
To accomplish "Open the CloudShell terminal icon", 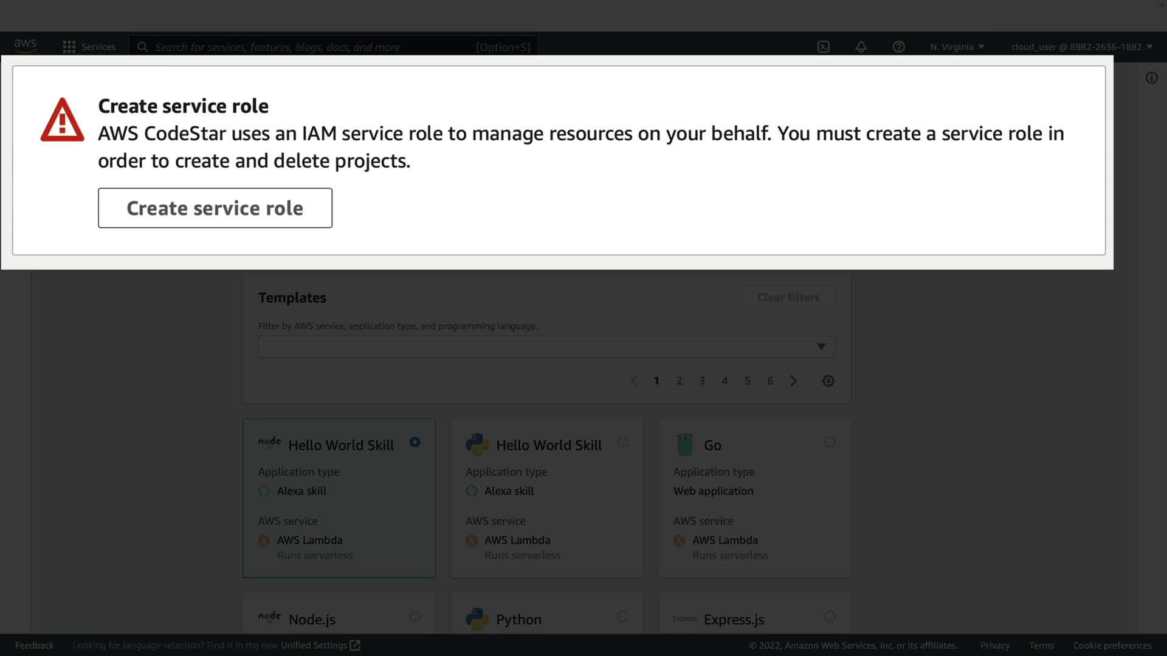I will tap(823, 47).
